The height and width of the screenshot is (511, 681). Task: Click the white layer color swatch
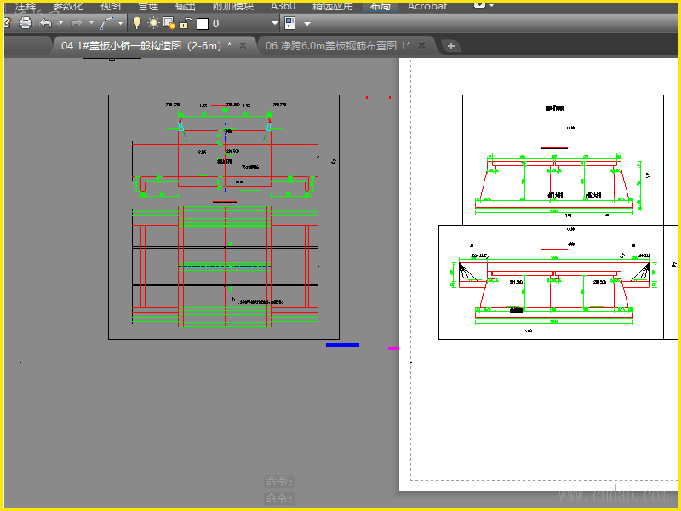click(x=203, y=24)
